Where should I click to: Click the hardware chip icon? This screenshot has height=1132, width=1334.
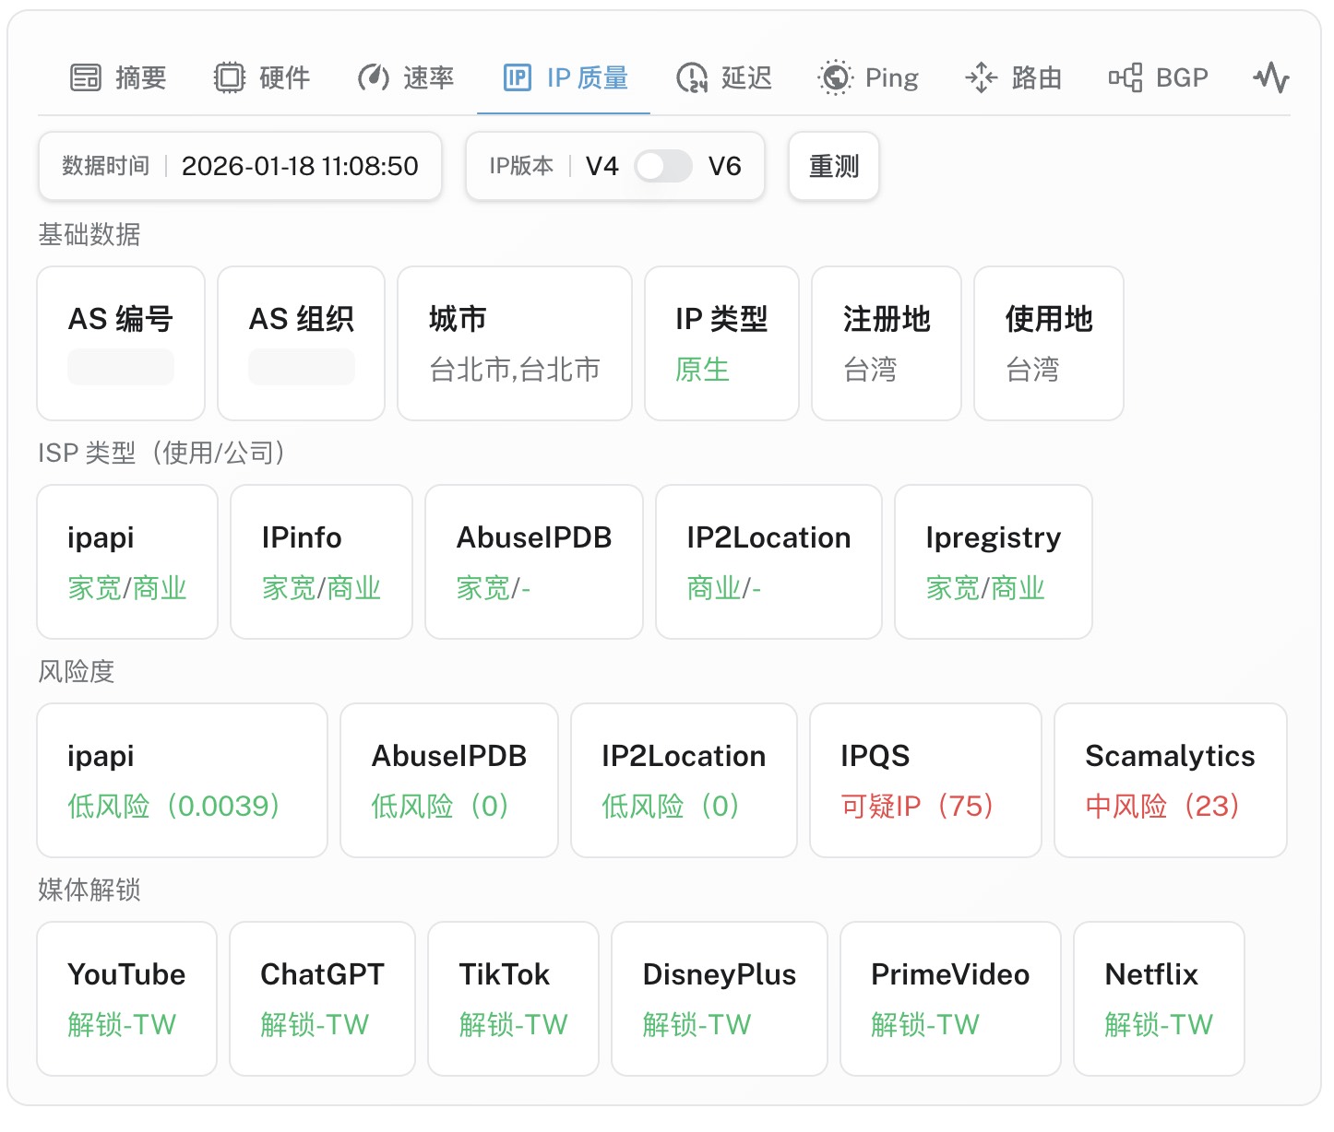pos(230,77)
